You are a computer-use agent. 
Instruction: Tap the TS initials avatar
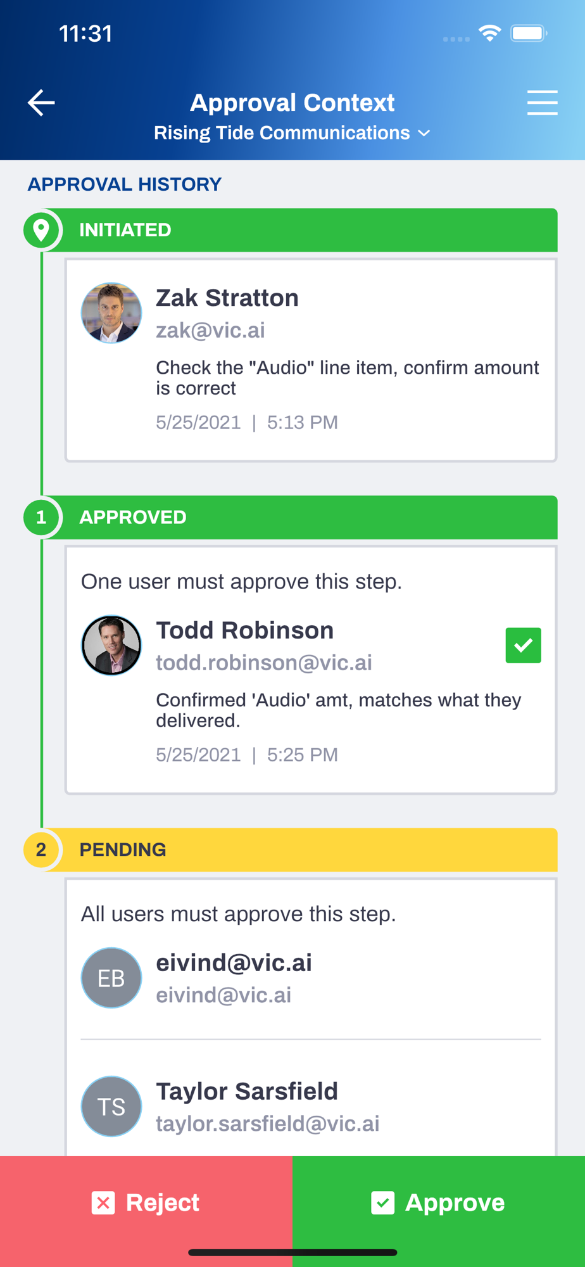tap(111, 1107)
